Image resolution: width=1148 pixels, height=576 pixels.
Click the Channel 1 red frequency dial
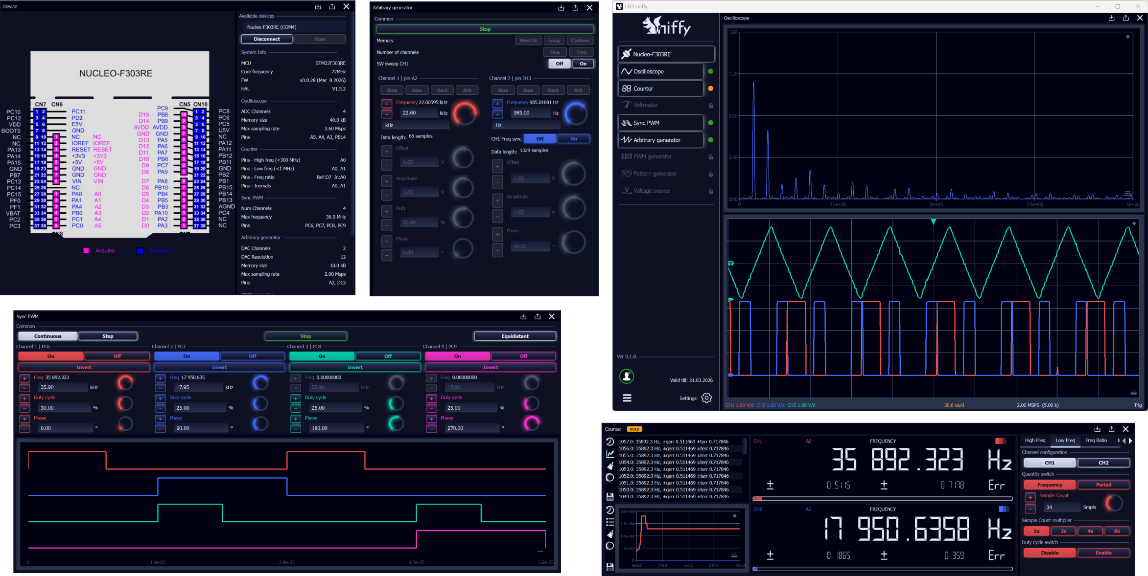pyautogui.click(x=464, y=113)
